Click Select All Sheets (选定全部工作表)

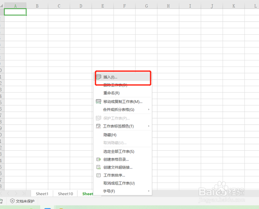[x=123, y=152]
